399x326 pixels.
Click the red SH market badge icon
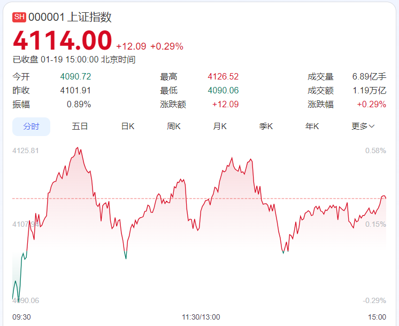(19, 17)
